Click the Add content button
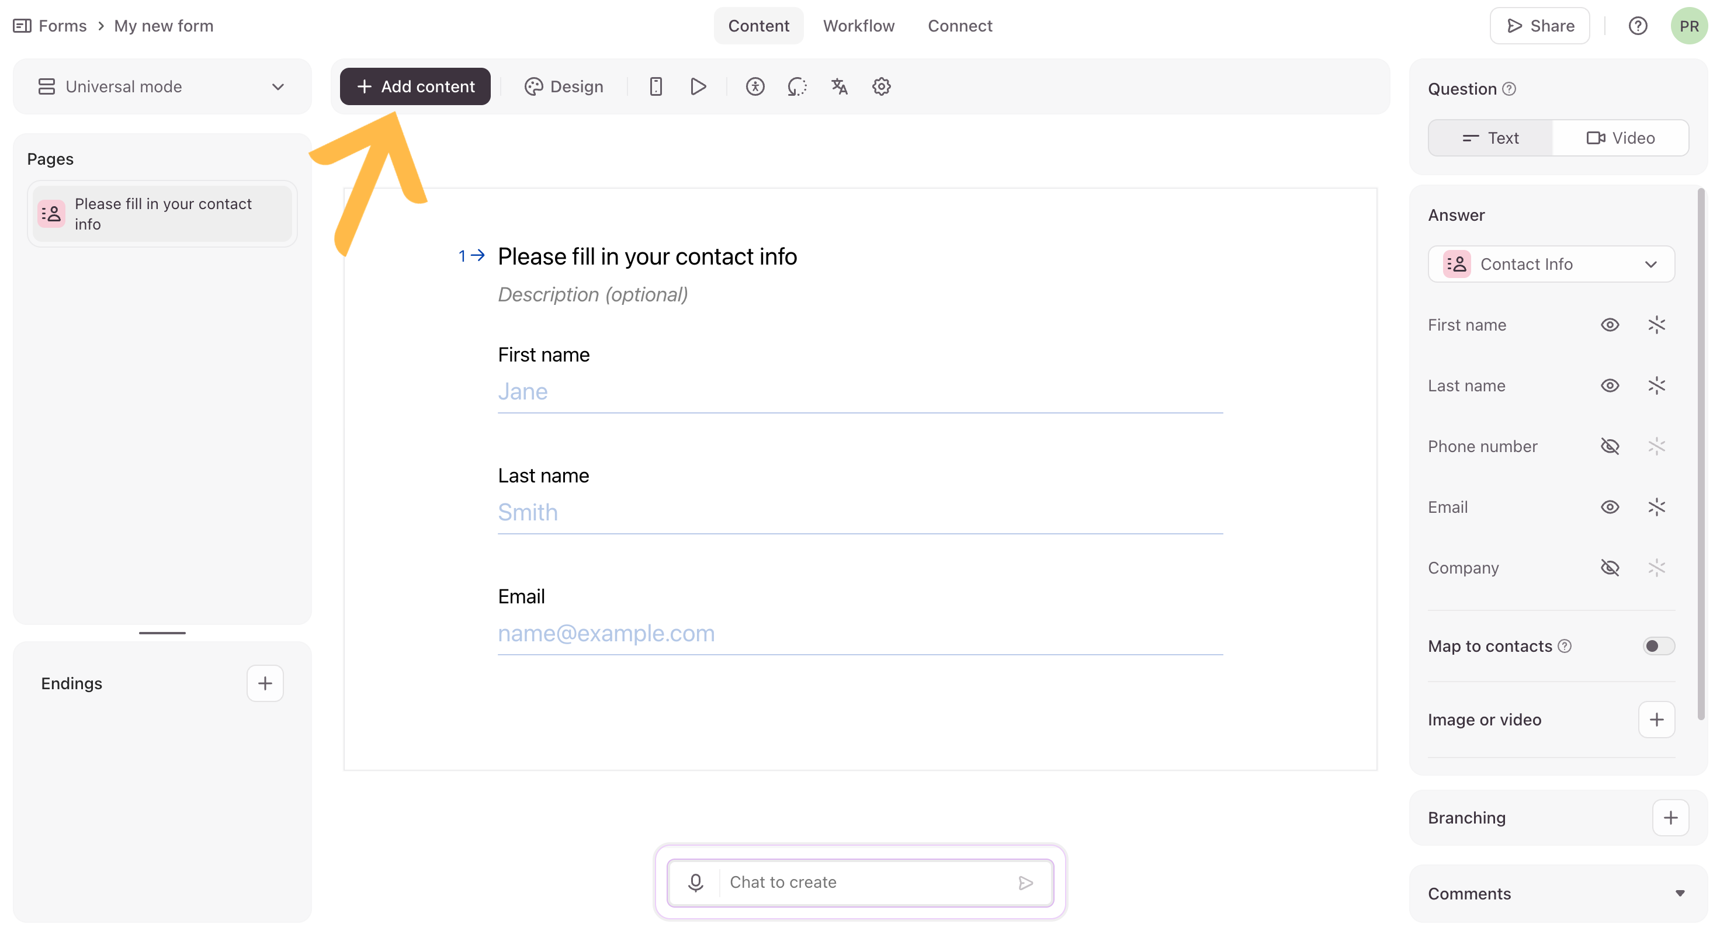 coord(415,87)
